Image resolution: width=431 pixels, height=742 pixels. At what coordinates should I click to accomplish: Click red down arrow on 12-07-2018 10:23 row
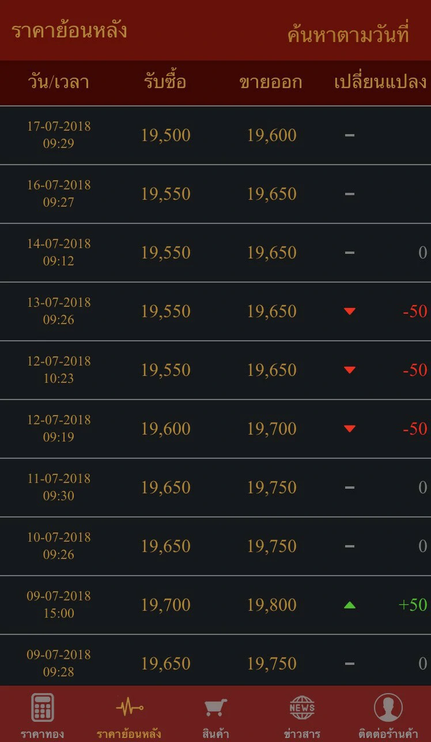pos(350,370)
